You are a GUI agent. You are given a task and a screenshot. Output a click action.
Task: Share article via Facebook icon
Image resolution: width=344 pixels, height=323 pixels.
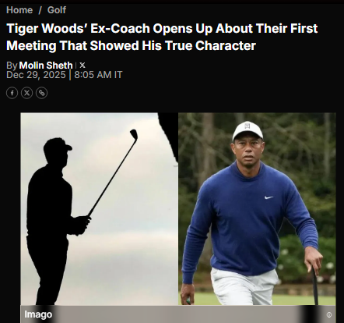[x=12, y=93]
